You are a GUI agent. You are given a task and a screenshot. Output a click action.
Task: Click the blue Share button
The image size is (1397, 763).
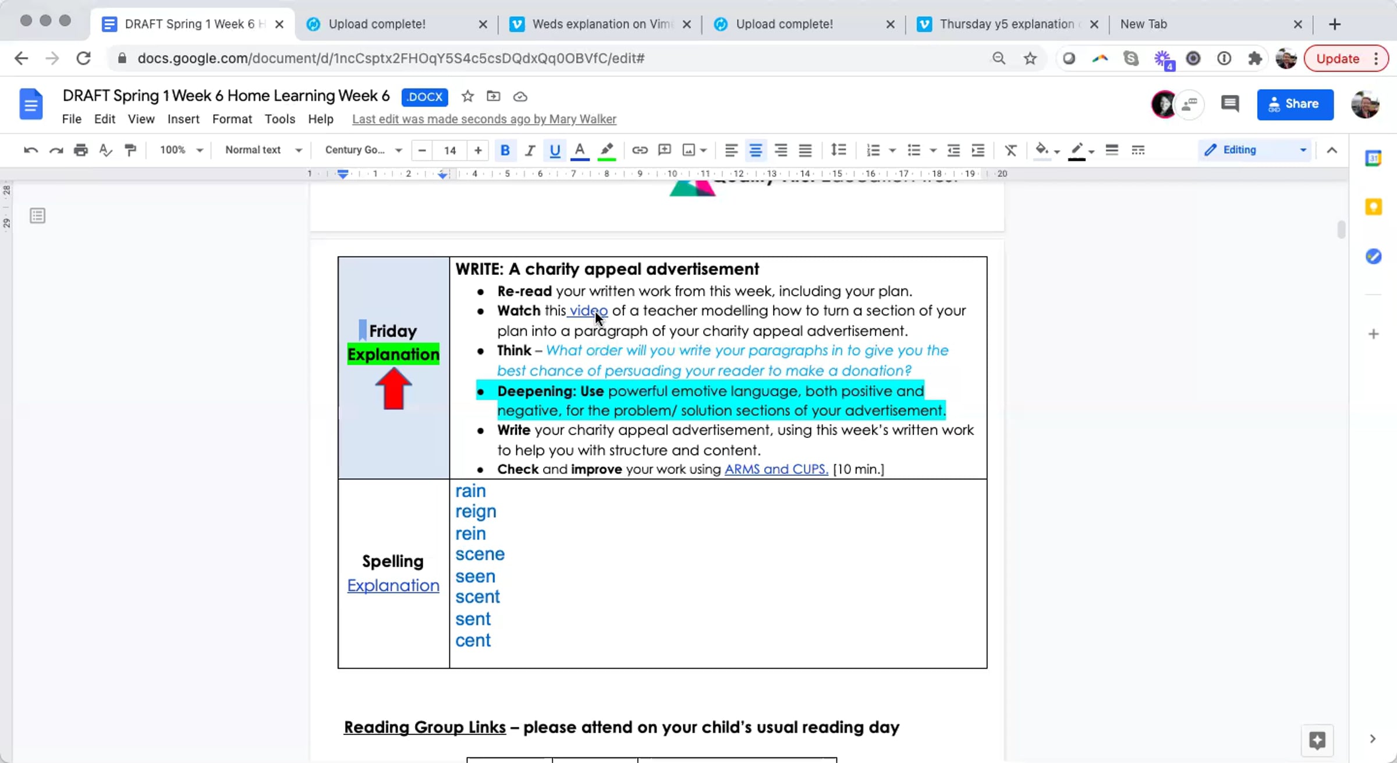point(1295,104)
